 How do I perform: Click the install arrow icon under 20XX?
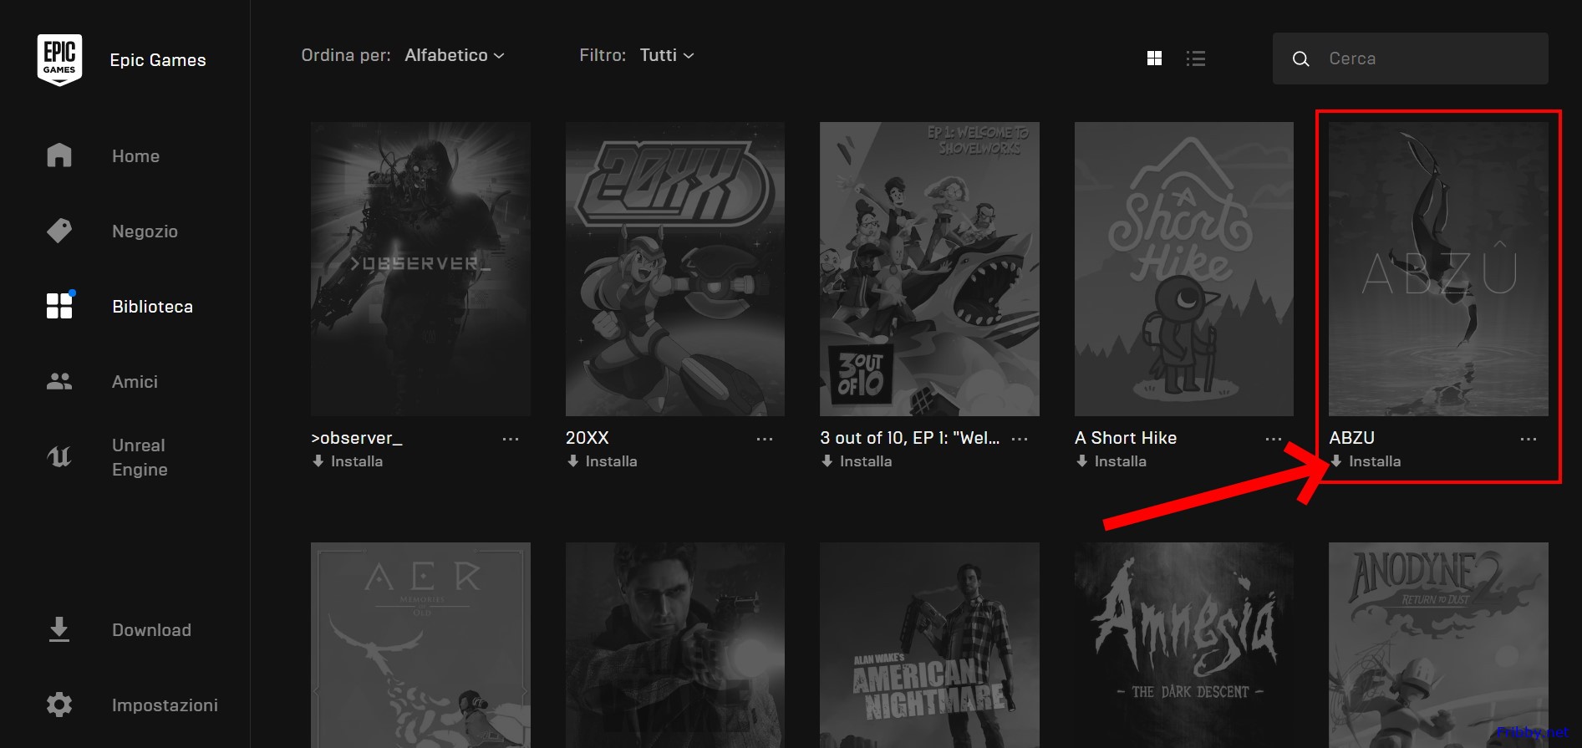[x=572, y=461]
